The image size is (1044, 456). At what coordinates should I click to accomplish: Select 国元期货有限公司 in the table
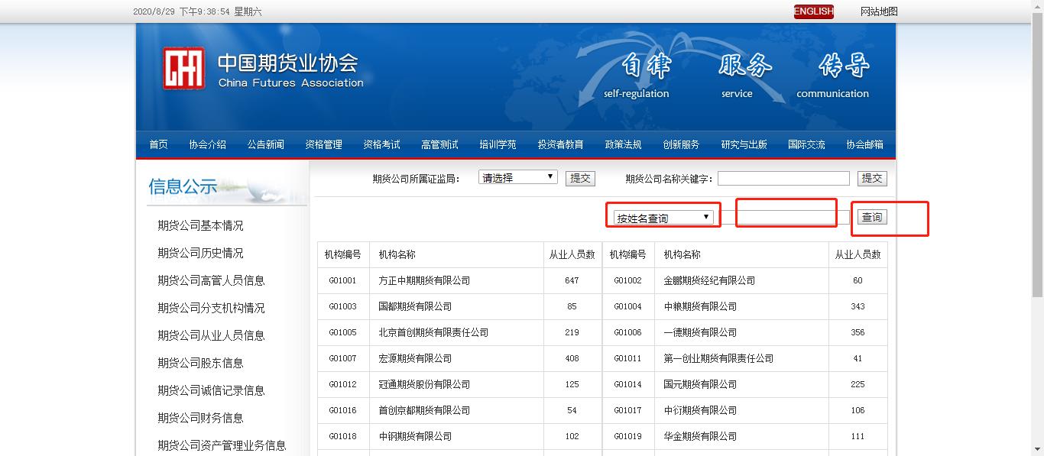coord(700,384)
